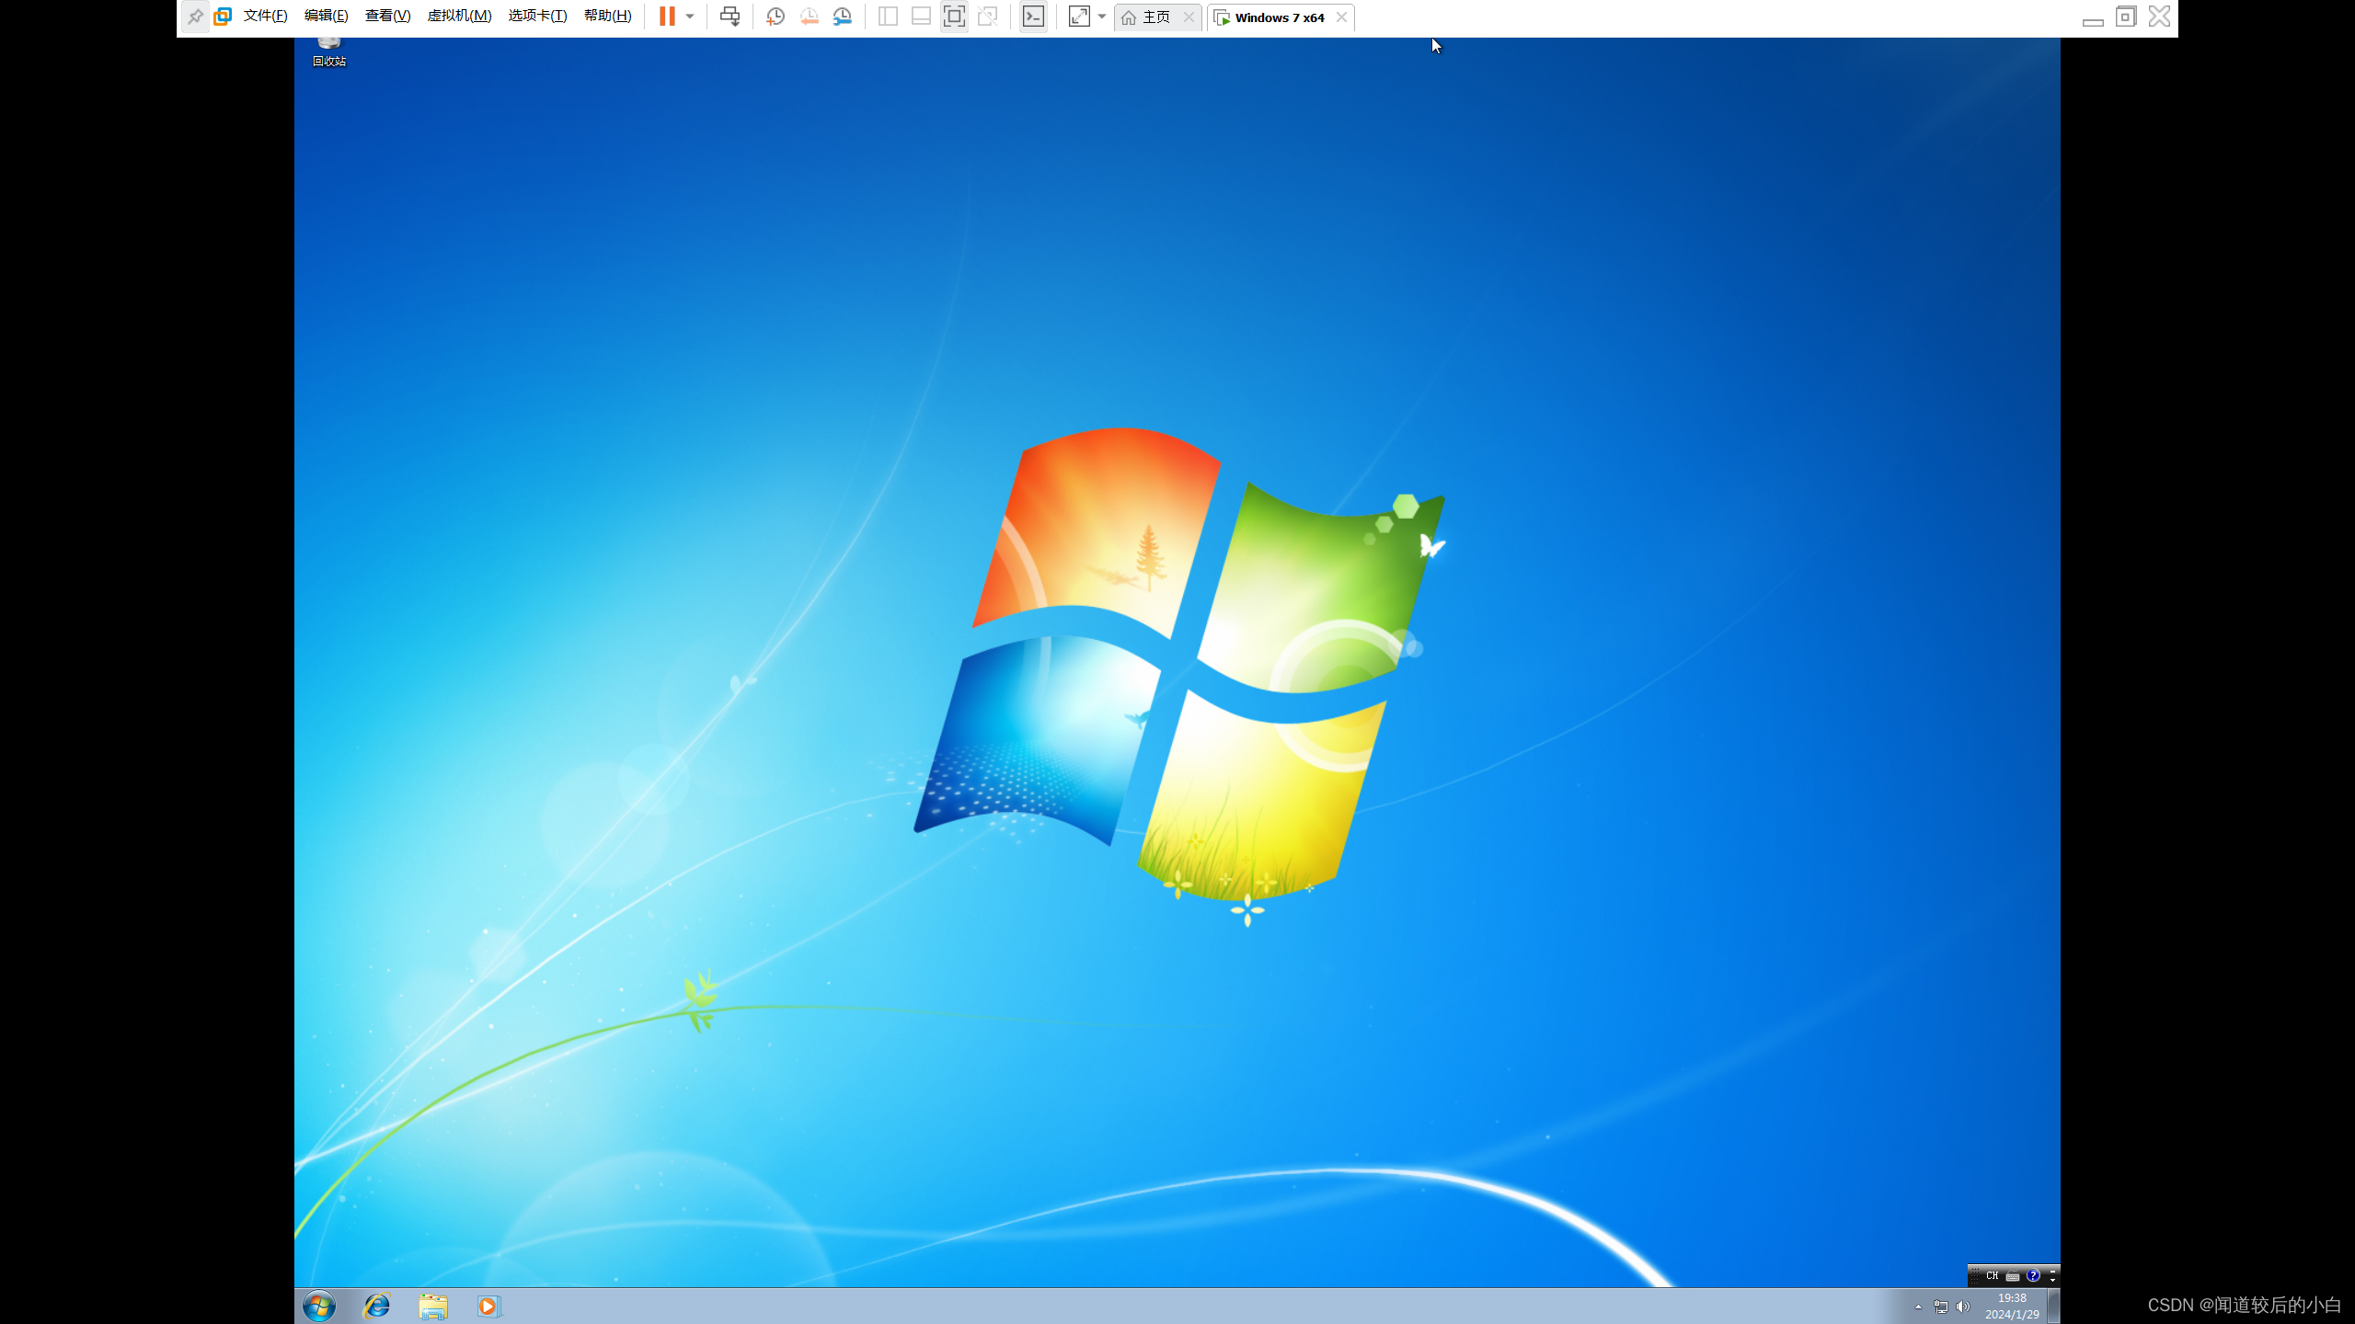Screen dimensions: 2355x1324
Task: Revert the VM to its snapshot
Action: [x=809, y=16]
